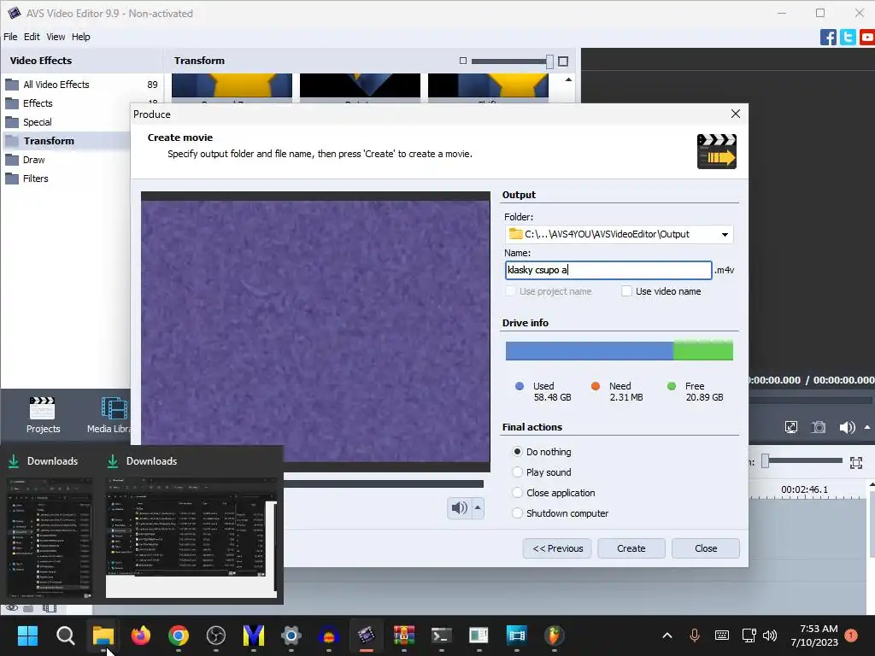Click the Settings gear icon on the taskbar
875x656 pixels.
(291, 635)
